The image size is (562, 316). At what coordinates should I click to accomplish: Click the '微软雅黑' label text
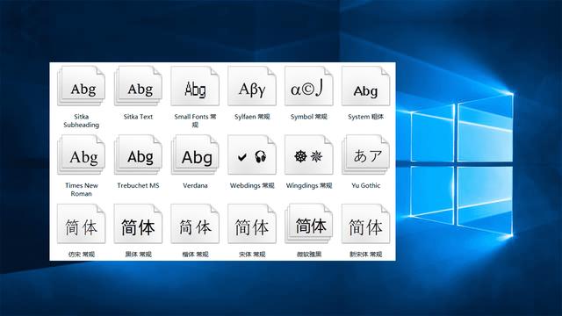(x=309, y=255)
